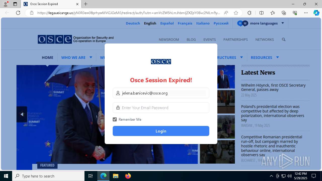Go to previous slide arrow on carousel
The width and height of the screenshot is (322, 181).
tap(22, 114)
